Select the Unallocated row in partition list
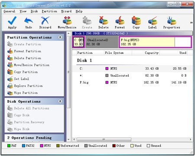Viewport: 195px width, 156px height. [133, 75]
